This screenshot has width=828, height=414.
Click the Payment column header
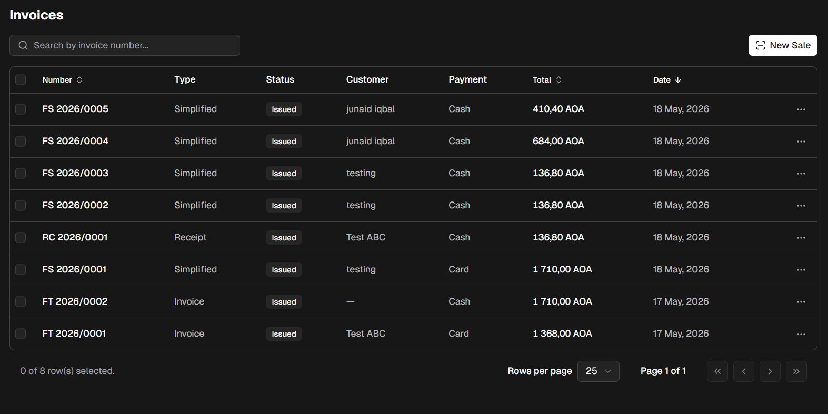(x=467, y=79)
